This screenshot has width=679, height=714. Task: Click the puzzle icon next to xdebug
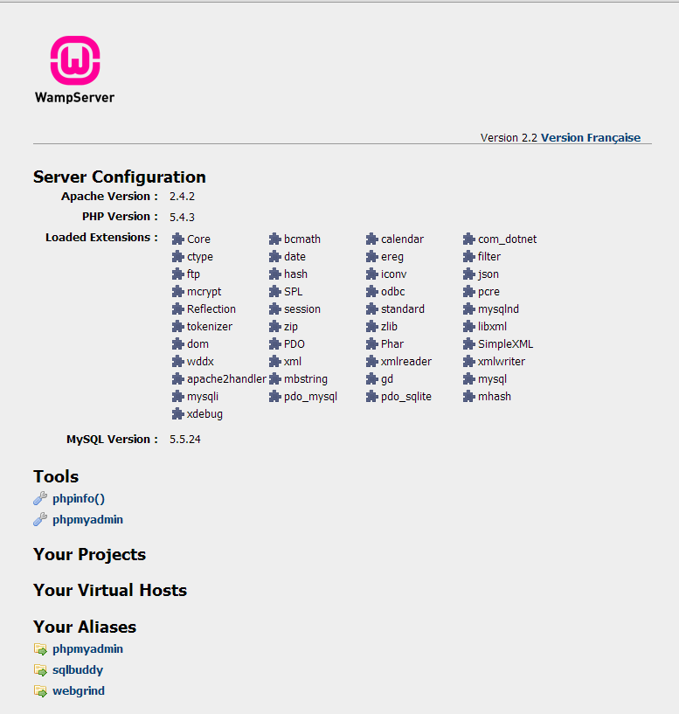(x=177, y=414)
